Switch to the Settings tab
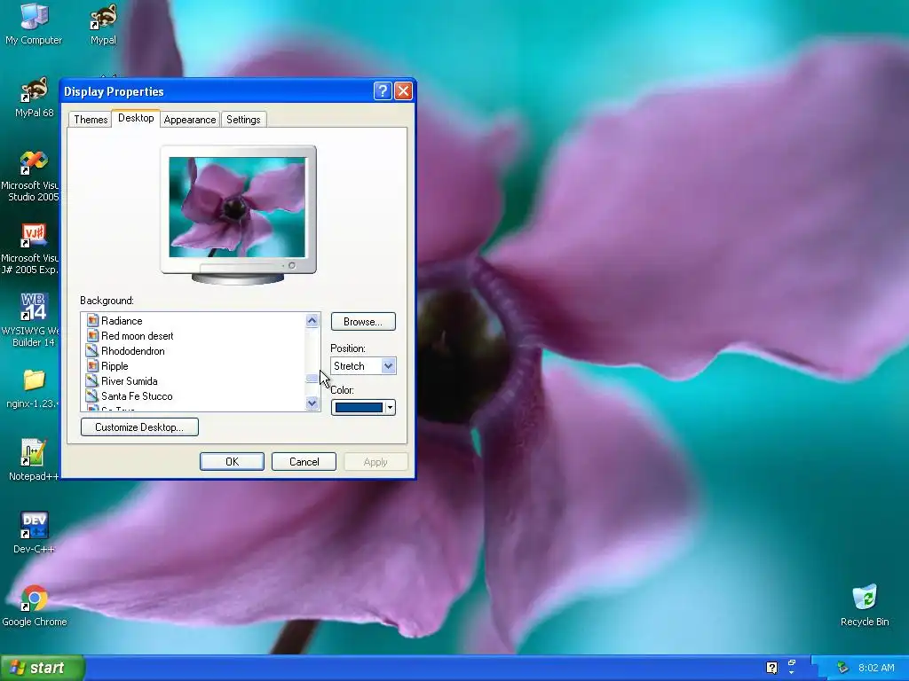The image size is (909, 681). [243, 120]
